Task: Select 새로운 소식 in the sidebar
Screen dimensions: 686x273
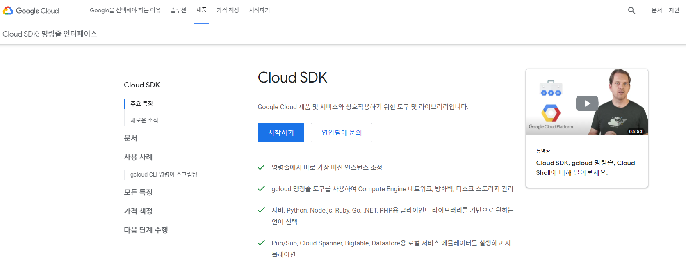Action: 144,120
